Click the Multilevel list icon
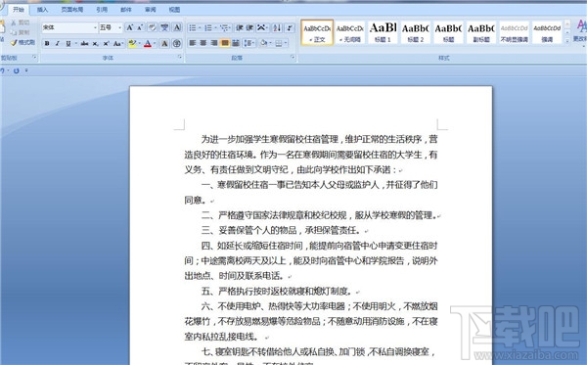 tap(224, 27)
